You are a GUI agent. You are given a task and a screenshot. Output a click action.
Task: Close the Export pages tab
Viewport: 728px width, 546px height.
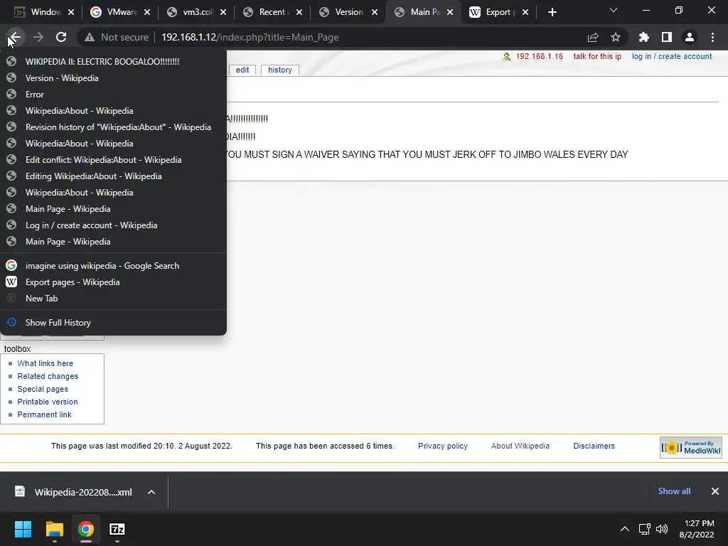(525, 12)
